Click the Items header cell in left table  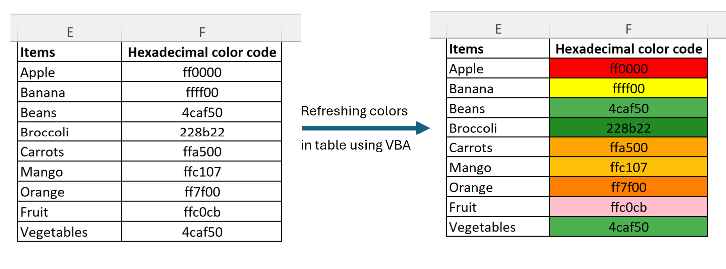tap(69, 52)
